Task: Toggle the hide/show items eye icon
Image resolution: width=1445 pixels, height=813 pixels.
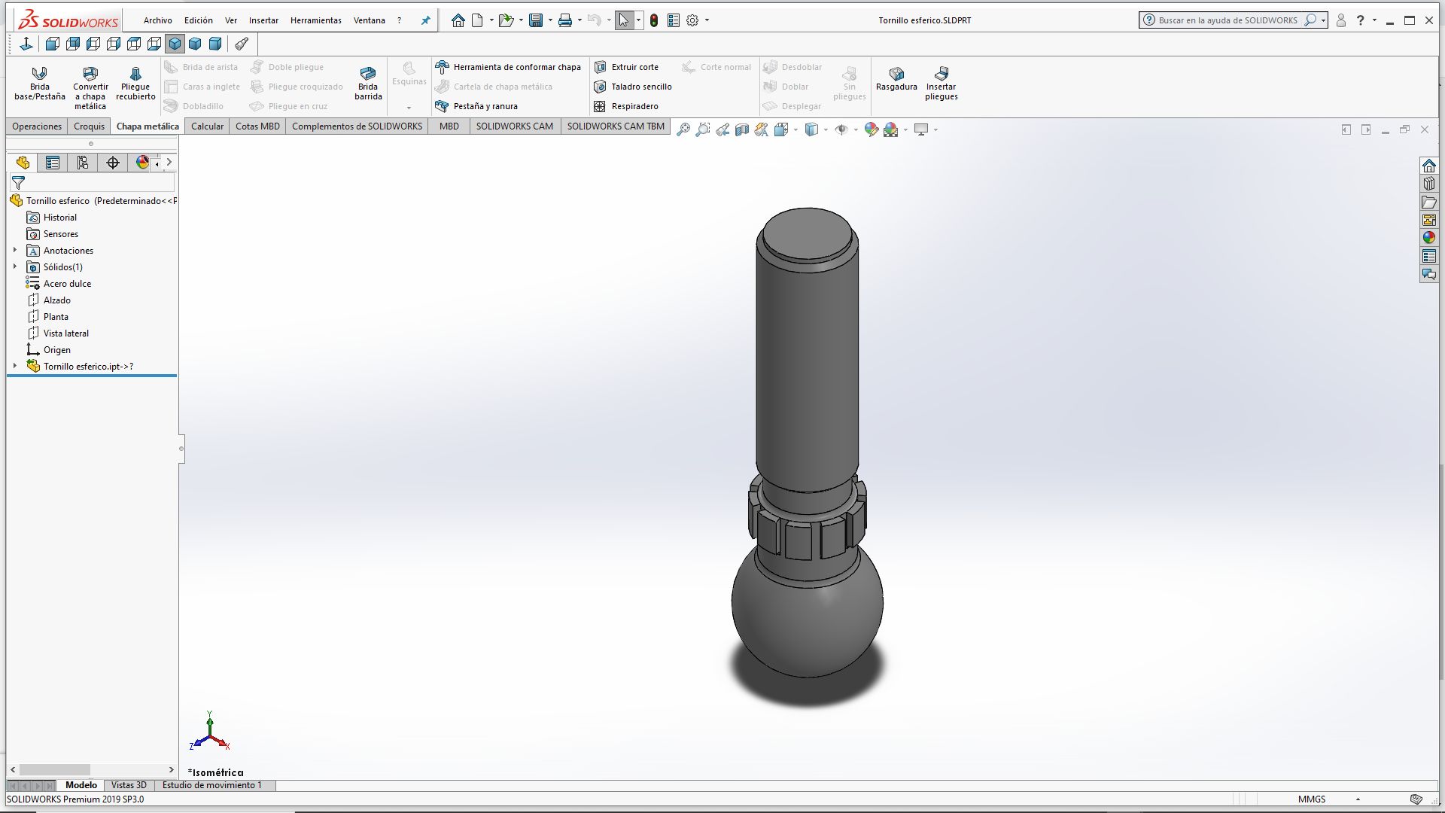Action: tap(841, 129)
